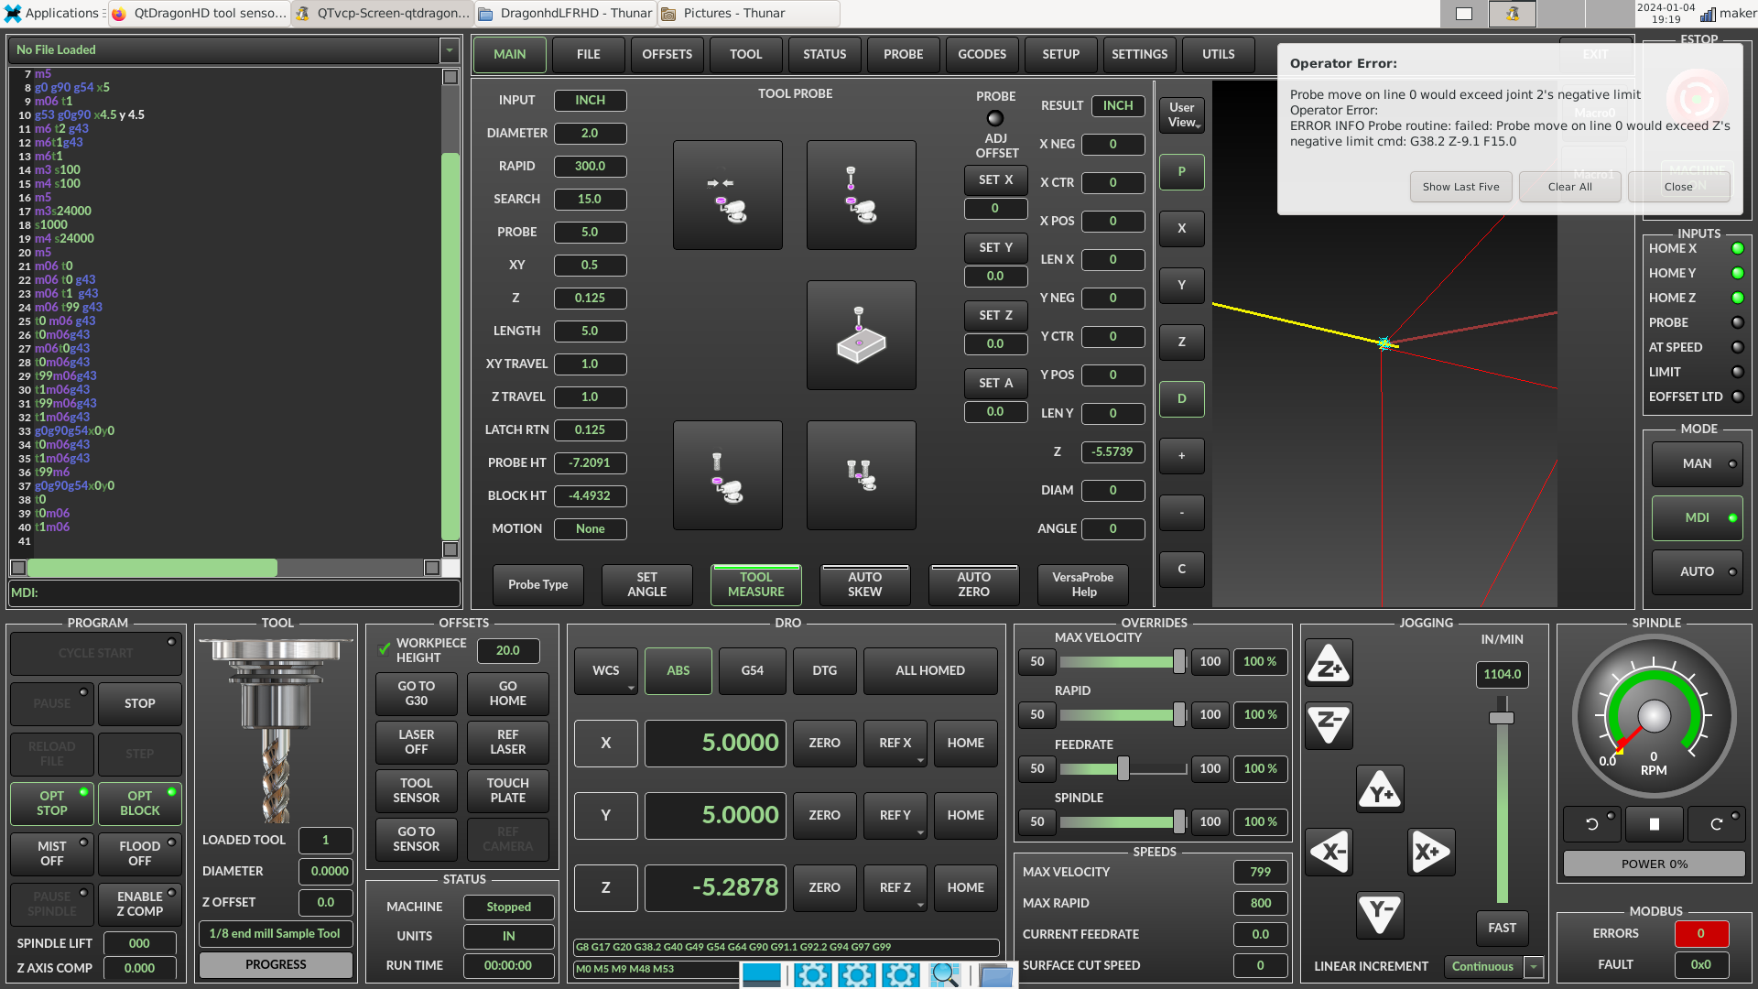Click GO TO SENSOR button
This screenshot has width=1758, height=989.
point(417,840)
